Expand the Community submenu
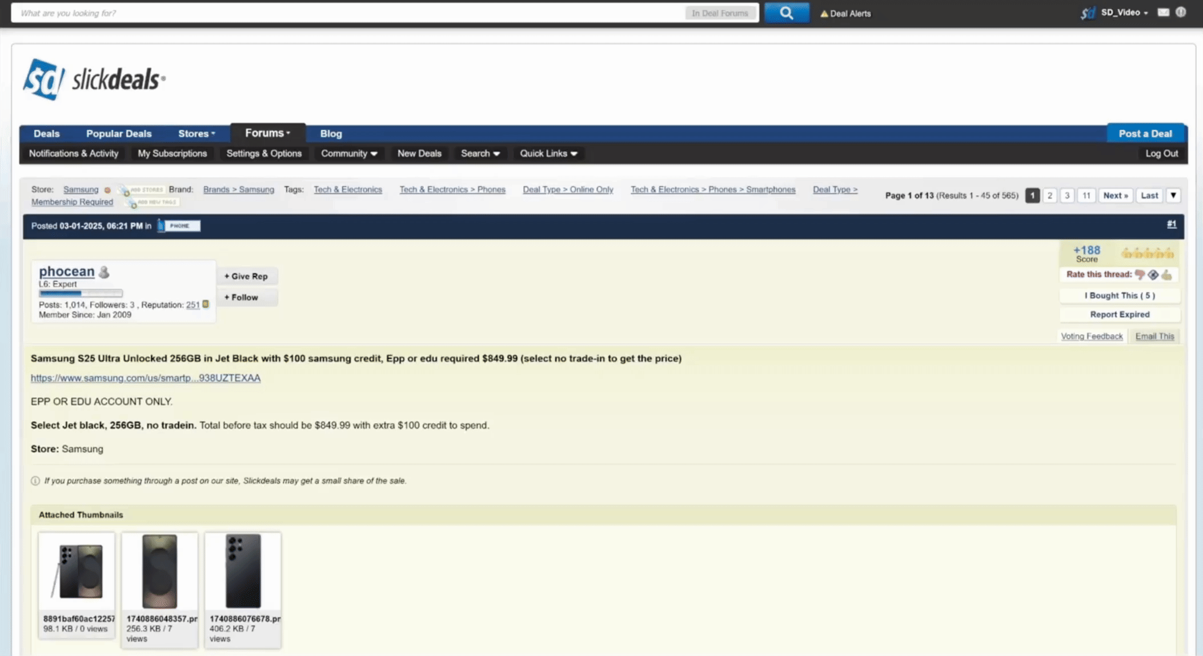 (349, 153)
